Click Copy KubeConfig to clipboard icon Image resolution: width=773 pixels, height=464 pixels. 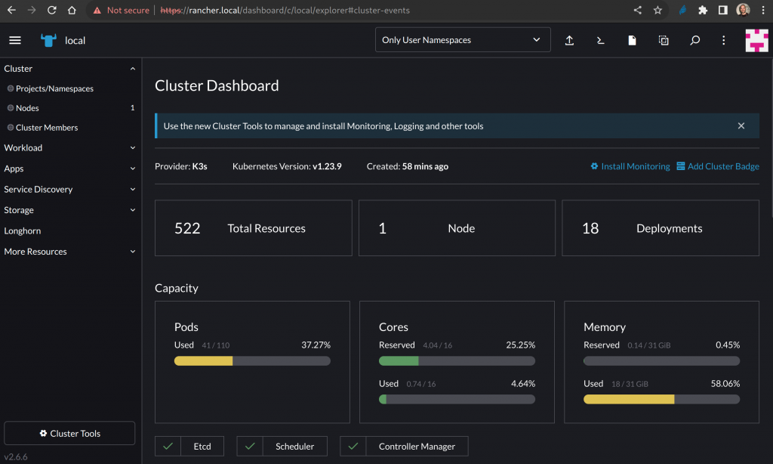[664, 40]
